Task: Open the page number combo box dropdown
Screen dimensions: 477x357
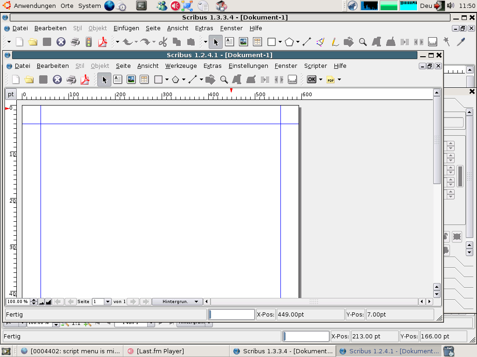Action: point(108,302)
